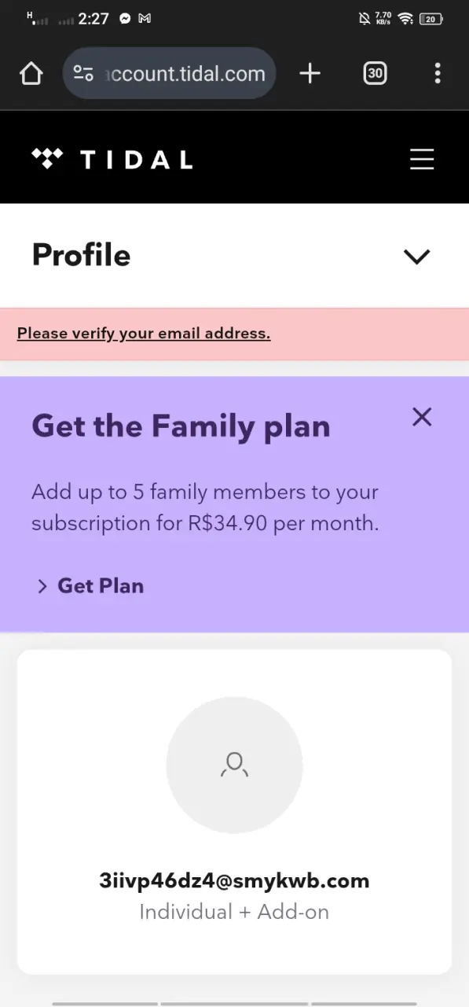
Task: Tap the profile avatar placeholder
Action: (234, 765)
